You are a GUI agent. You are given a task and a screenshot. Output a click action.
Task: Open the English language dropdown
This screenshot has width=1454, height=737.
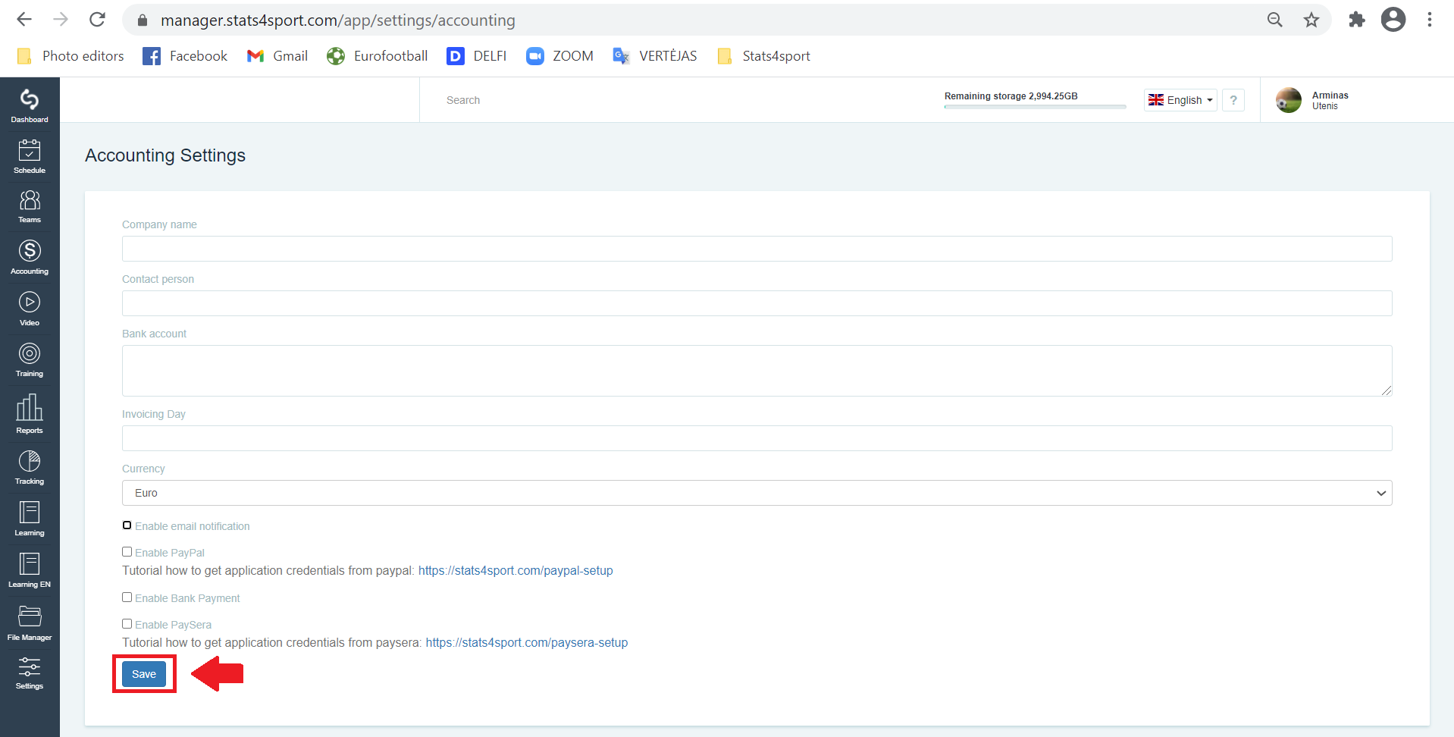pos(1180,100)
